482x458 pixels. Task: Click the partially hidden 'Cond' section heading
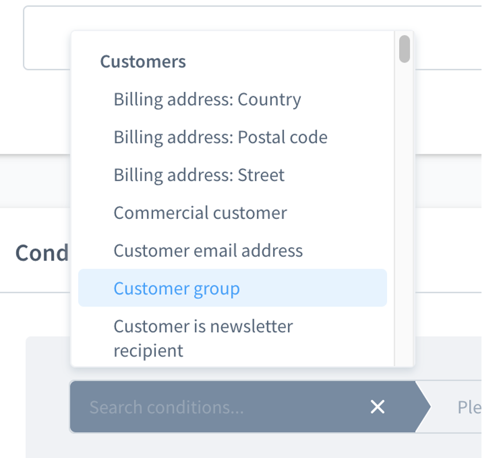click(x=42, y=253)
